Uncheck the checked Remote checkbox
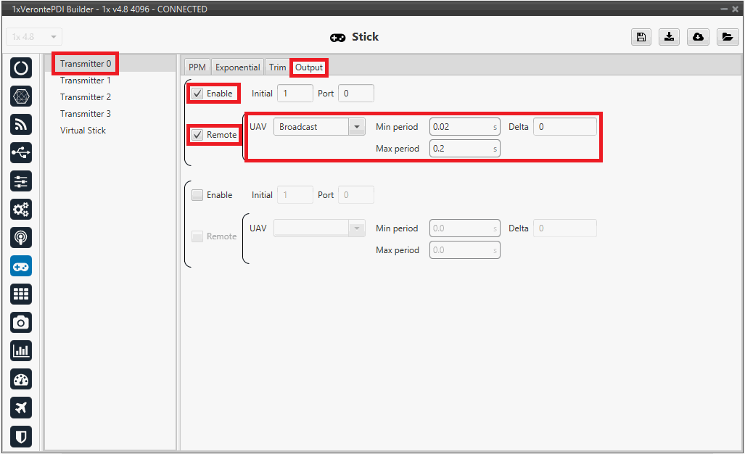745x454 pixels. pos(197,135)
